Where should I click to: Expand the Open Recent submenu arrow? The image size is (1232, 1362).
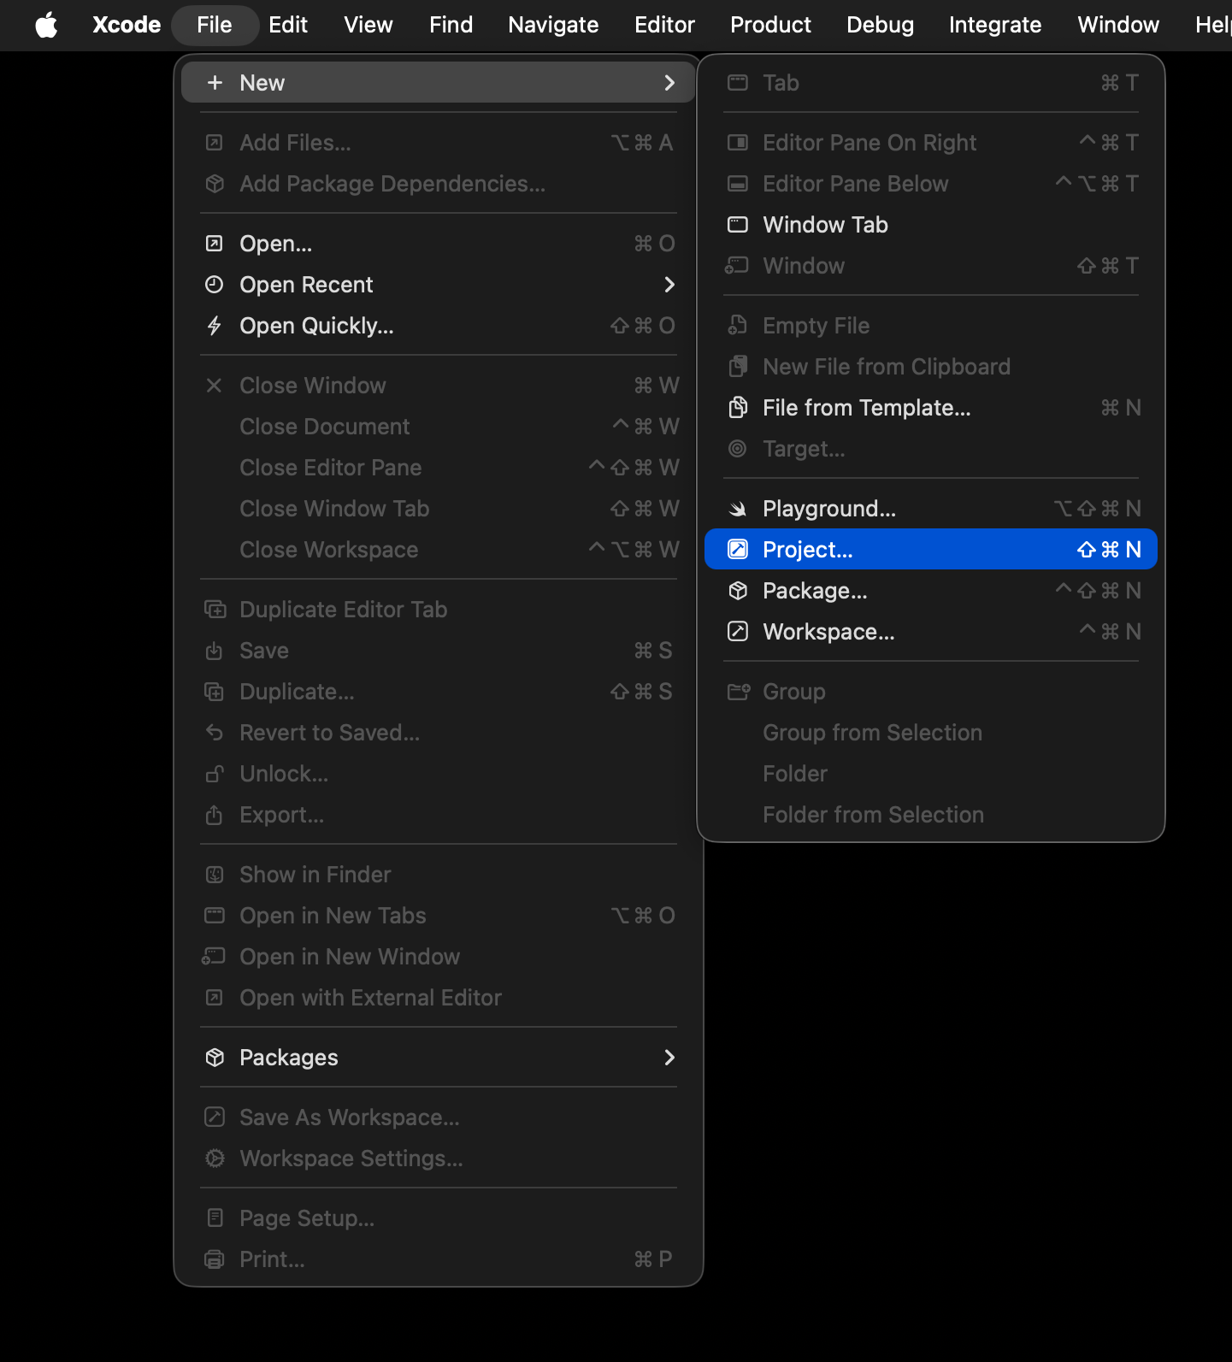pyautogui.click(x=669, y=285)
